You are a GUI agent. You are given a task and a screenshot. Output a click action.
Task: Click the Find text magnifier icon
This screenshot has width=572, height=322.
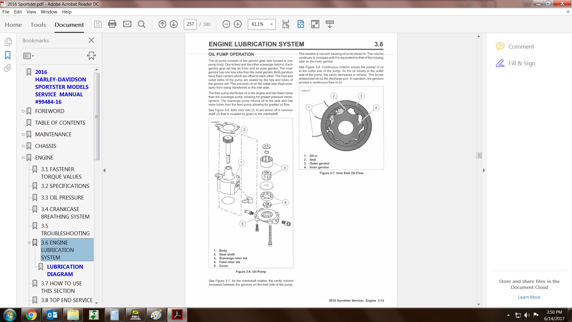[142, 24]
